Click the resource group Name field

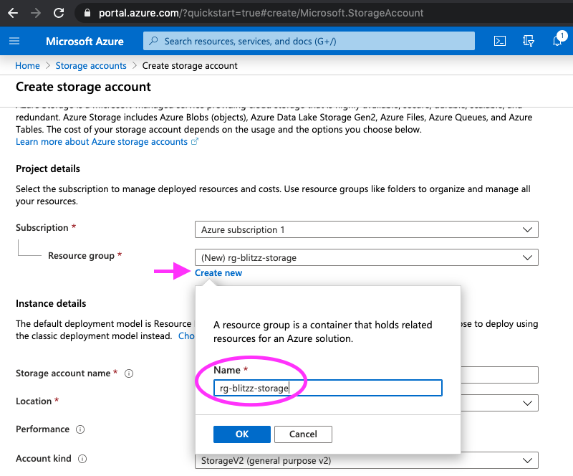[328, 389]
